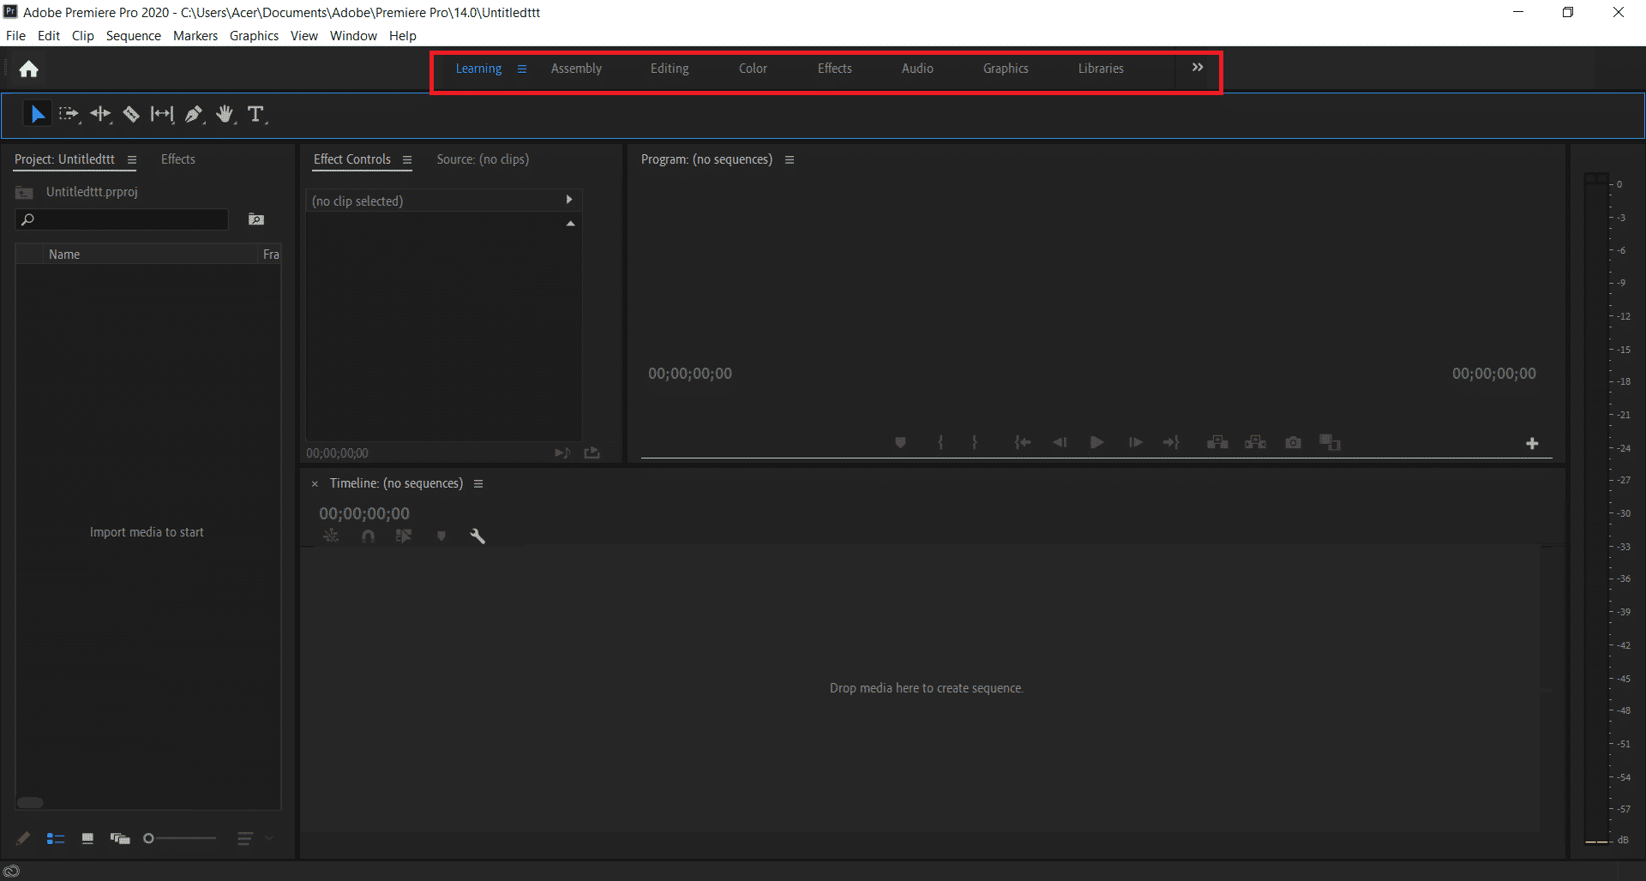Viewport: 1646px width, 881px height.
Task: Open the Sequence menu
Action: [133, 36]
